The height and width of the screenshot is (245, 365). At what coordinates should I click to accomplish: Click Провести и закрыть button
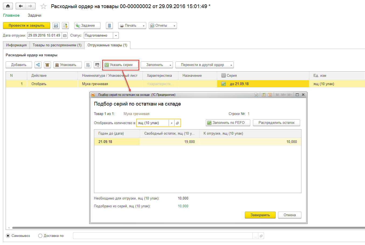click(26, 26)
